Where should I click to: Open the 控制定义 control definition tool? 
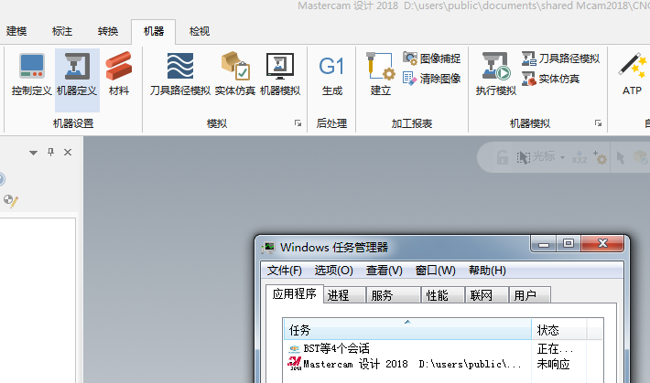(x=32, y=75)
